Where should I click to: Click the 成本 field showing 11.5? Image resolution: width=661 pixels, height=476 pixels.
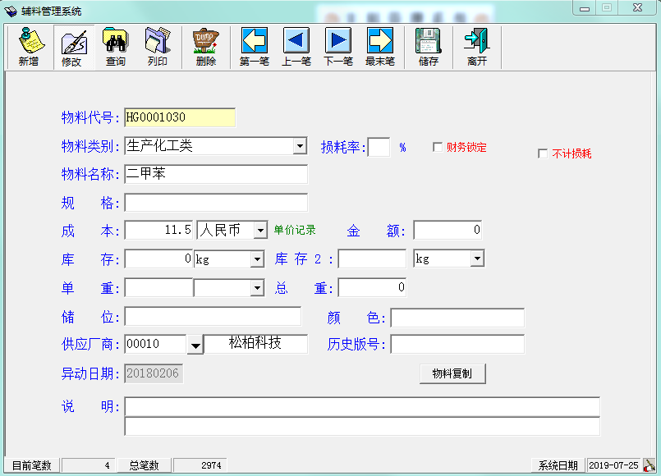tap(159, 231)
